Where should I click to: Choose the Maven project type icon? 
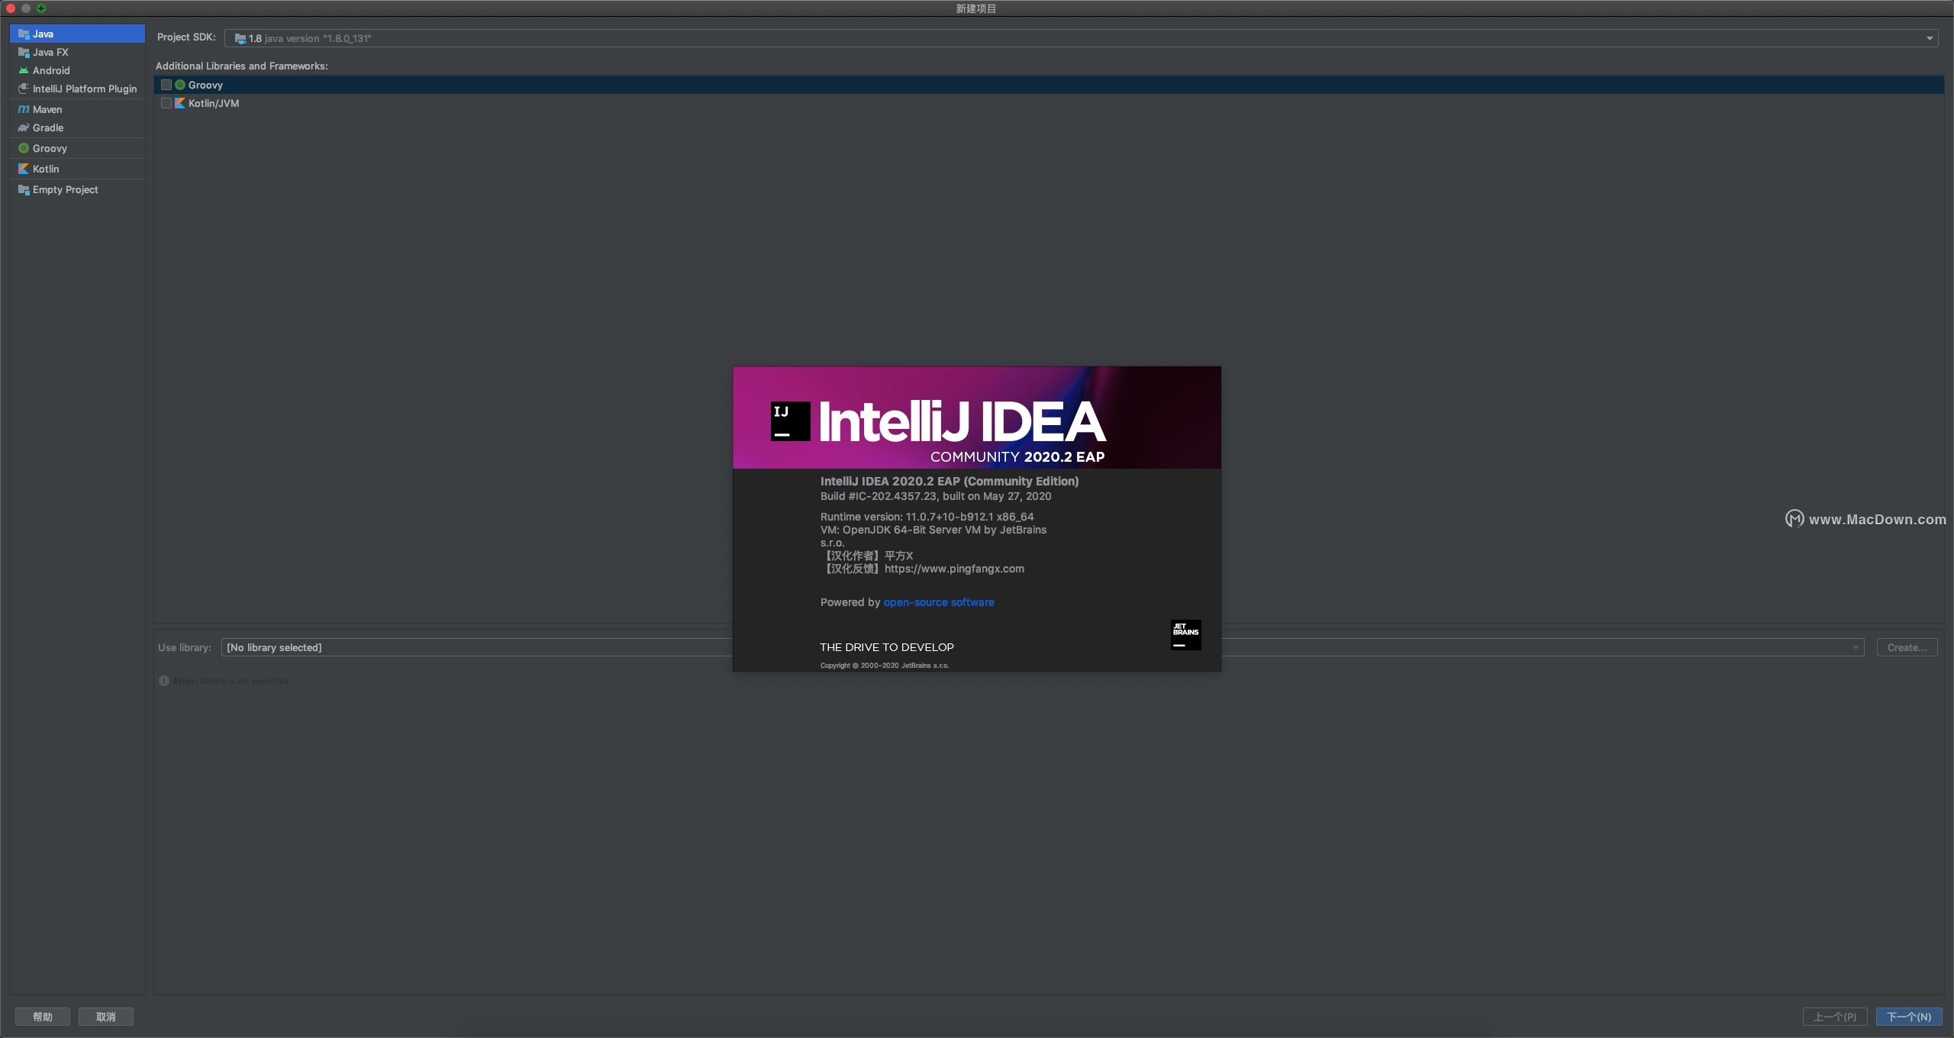click(x=24, y=110)
